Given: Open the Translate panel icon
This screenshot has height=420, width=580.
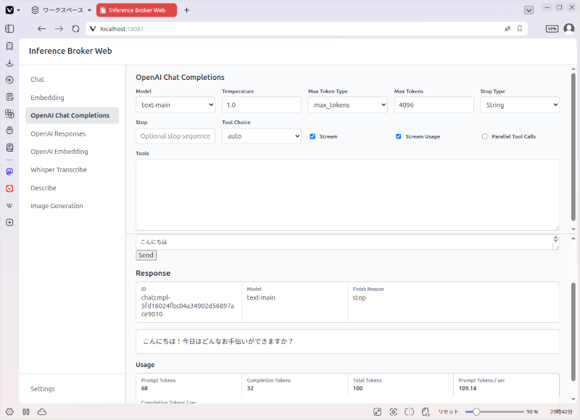Looking at the screenshot, I should click(9, 114).
